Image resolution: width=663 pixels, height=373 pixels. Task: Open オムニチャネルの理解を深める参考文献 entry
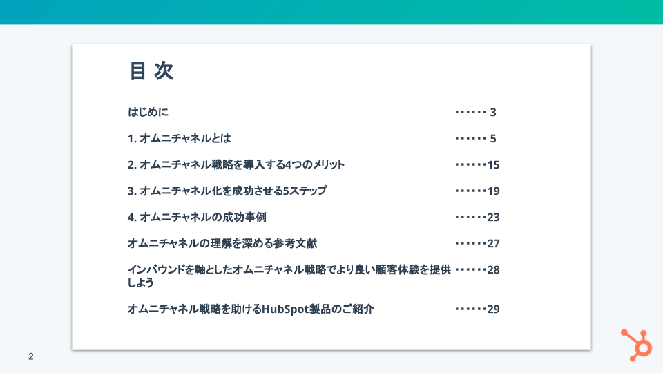coord(222,243)
